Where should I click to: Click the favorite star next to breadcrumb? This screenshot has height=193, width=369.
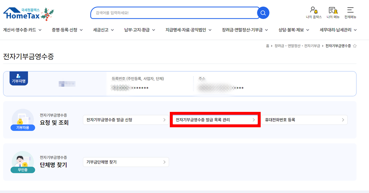coord(355,46)
